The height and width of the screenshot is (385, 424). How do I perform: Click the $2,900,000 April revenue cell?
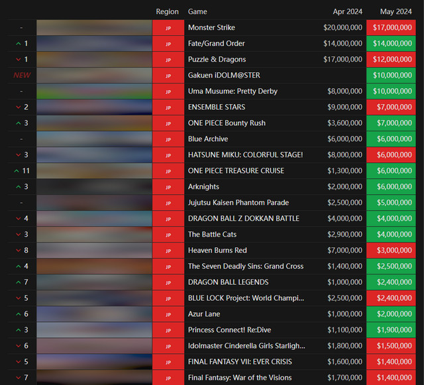344,235
